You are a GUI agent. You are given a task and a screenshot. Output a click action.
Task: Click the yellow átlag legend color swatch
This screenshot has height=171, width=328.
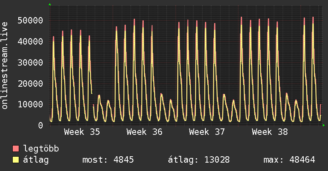(x=16, y=160)
